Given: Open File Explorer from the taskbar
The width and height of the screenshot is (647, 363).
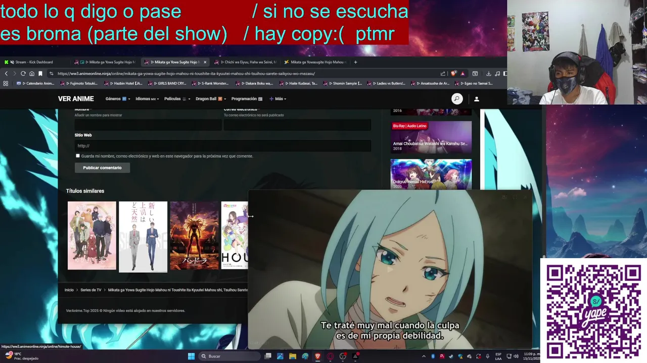Looking at the screenshot, I should (x=293, y=356).
